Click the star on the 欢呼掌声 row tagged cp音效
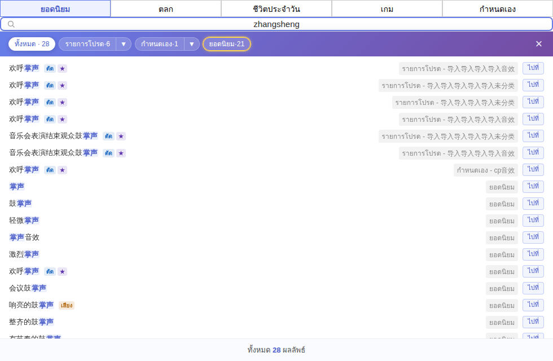The height and width of the screenshot is (361, 553). coord(63,170)
